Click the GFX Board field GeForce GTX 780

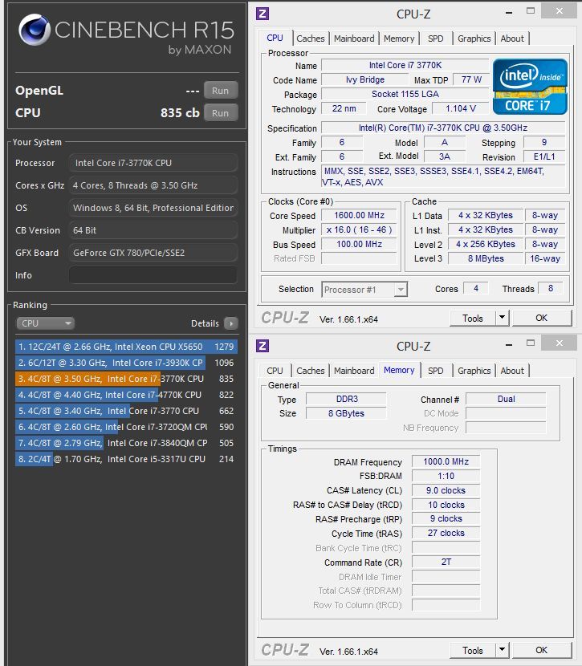153,253
